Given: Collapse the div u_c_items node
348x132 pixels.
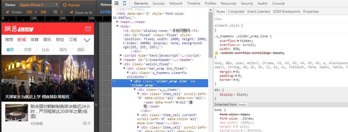Looking at the screenshot, I should click(135, 90).
